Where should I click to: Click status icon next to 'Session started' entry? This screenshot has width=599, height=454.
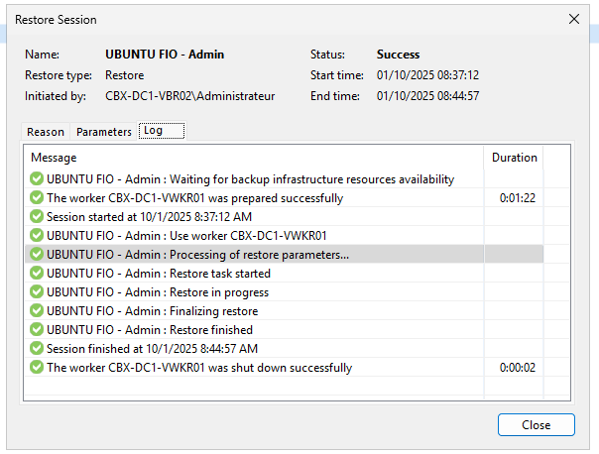click(37, 217)
